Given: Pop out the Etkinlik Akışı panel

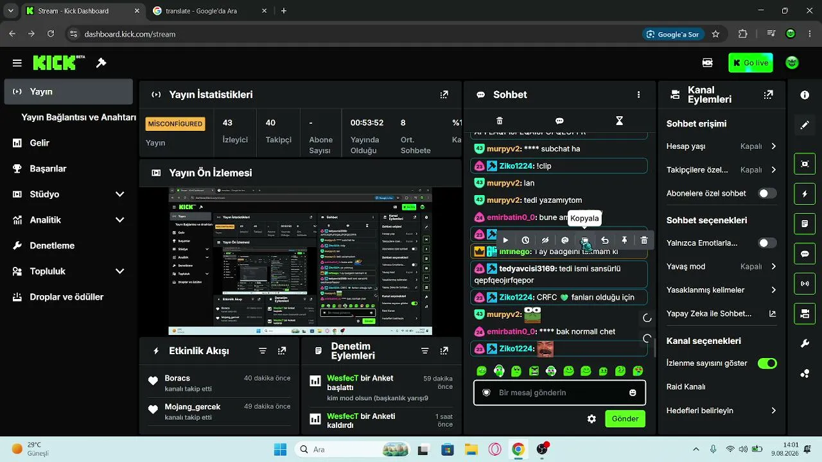Looking at the screenshot, I should (x=282, y=351).
